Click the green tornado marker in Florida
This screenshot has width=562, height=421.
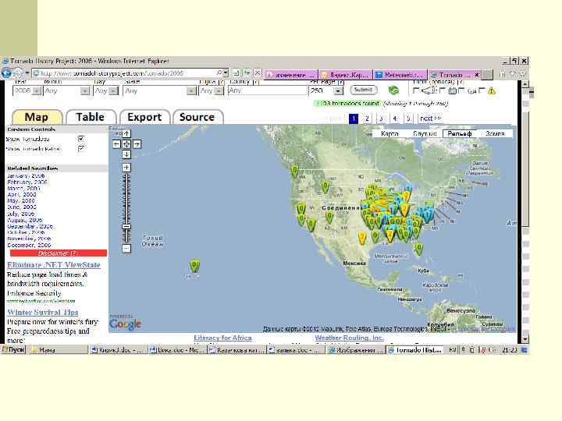[418, 249]
